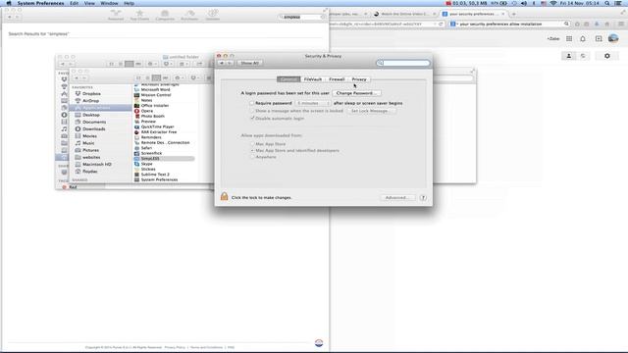Open help in Security & Privacy window
The width and height of the screenshot is (628, 353).
pyautogui.click(x=423, y=198)
